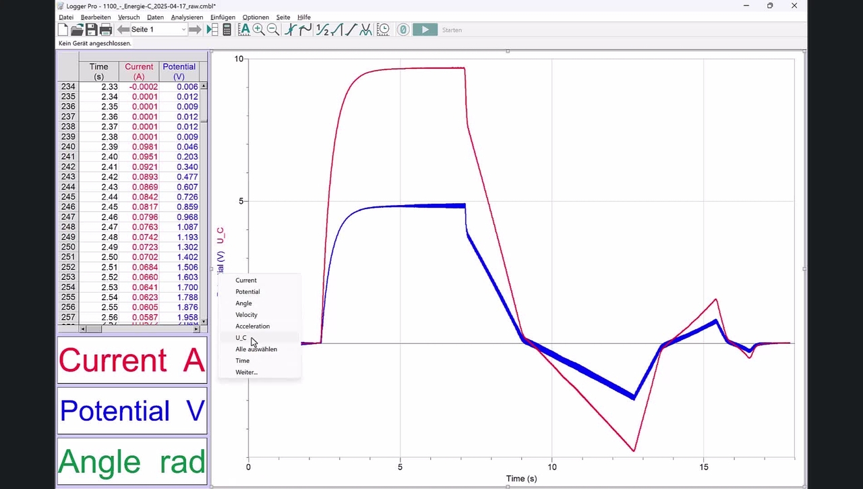Image resolution: width=863 pixels, height=489 pixels.
Task: Click the Data Browser icon
Action: coord(212,30)
